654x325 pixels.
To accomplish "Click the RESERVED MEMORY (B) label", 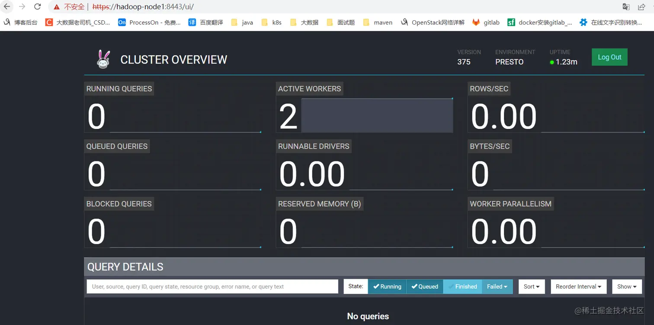I will (x=319, y=204).
